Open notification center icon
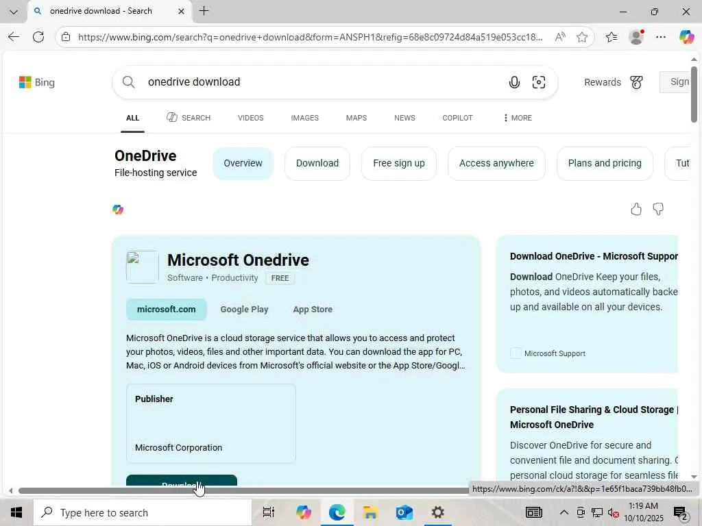 (x=681, y=512)
